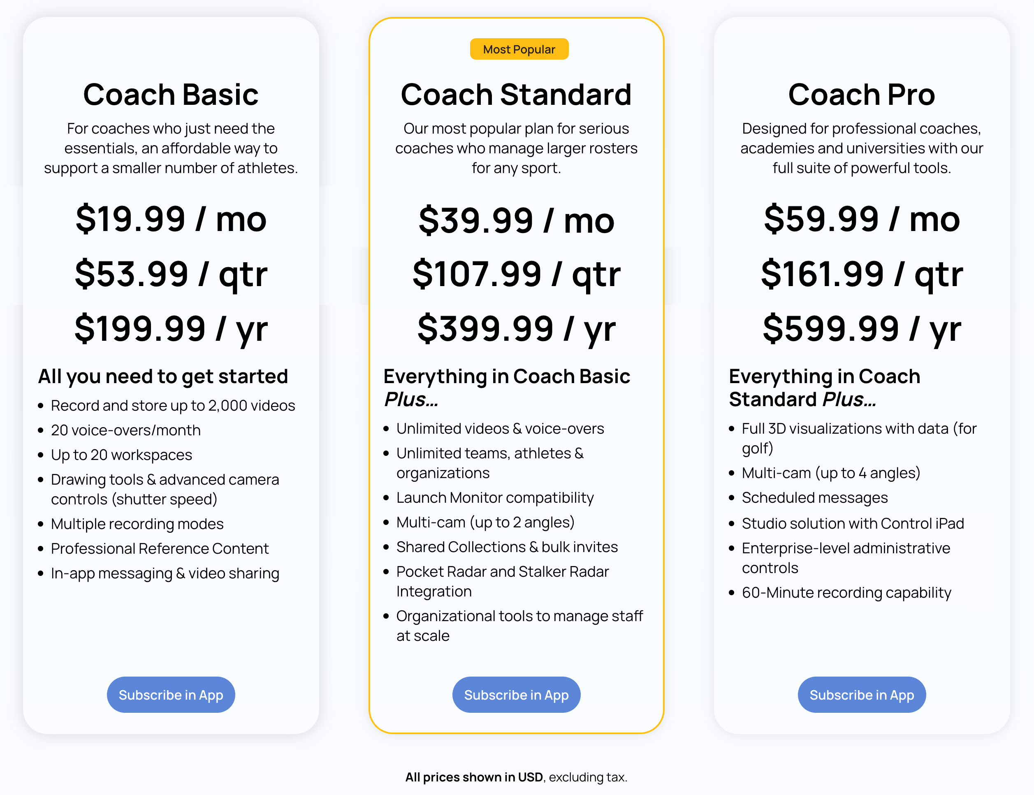Click the $399.99 / yr price
This screenshot has height=795, width=1034.
(x=516, y=329)
